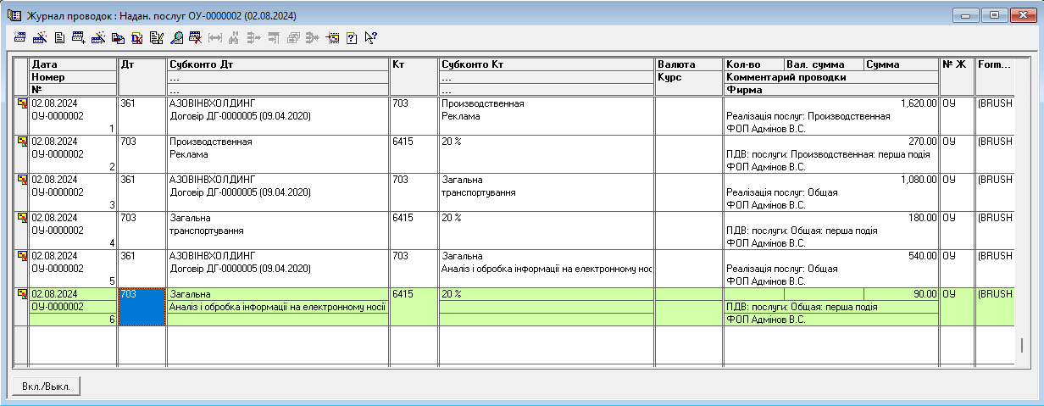Select the АЗОВІНВХОЛДИНГ cell in entry 3
The width and height of the screenshot is (1044, 406).
(x=277, y=180)
